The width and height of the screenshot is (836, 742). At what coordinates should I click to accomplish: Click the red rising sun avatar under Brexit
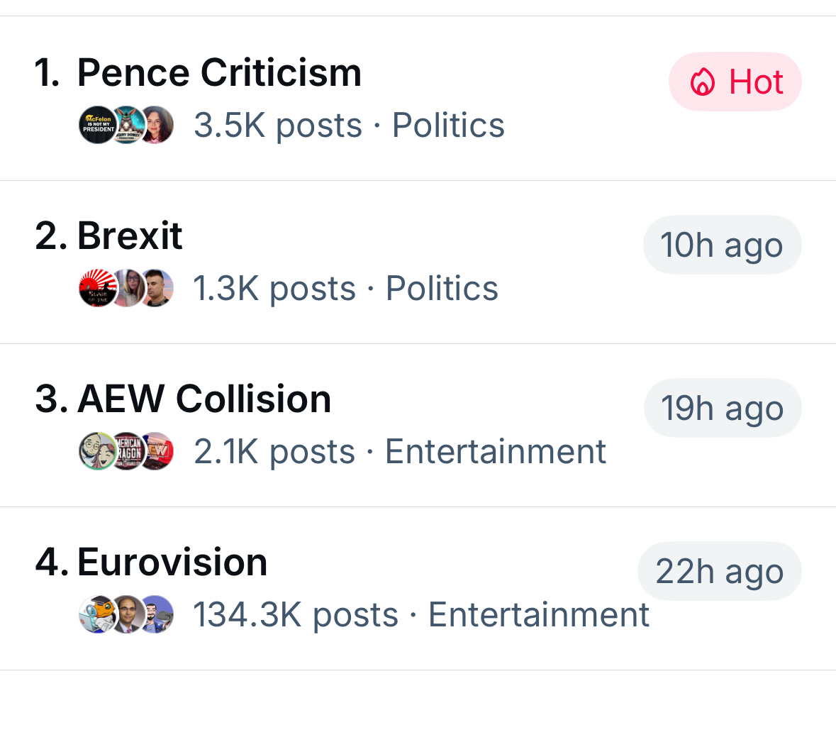[x=96, y=288]
